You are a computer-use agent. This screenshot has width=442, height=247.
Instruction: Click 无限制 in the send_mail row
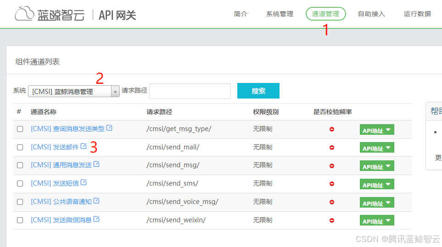pyautogui.click(x=263, y=147)
